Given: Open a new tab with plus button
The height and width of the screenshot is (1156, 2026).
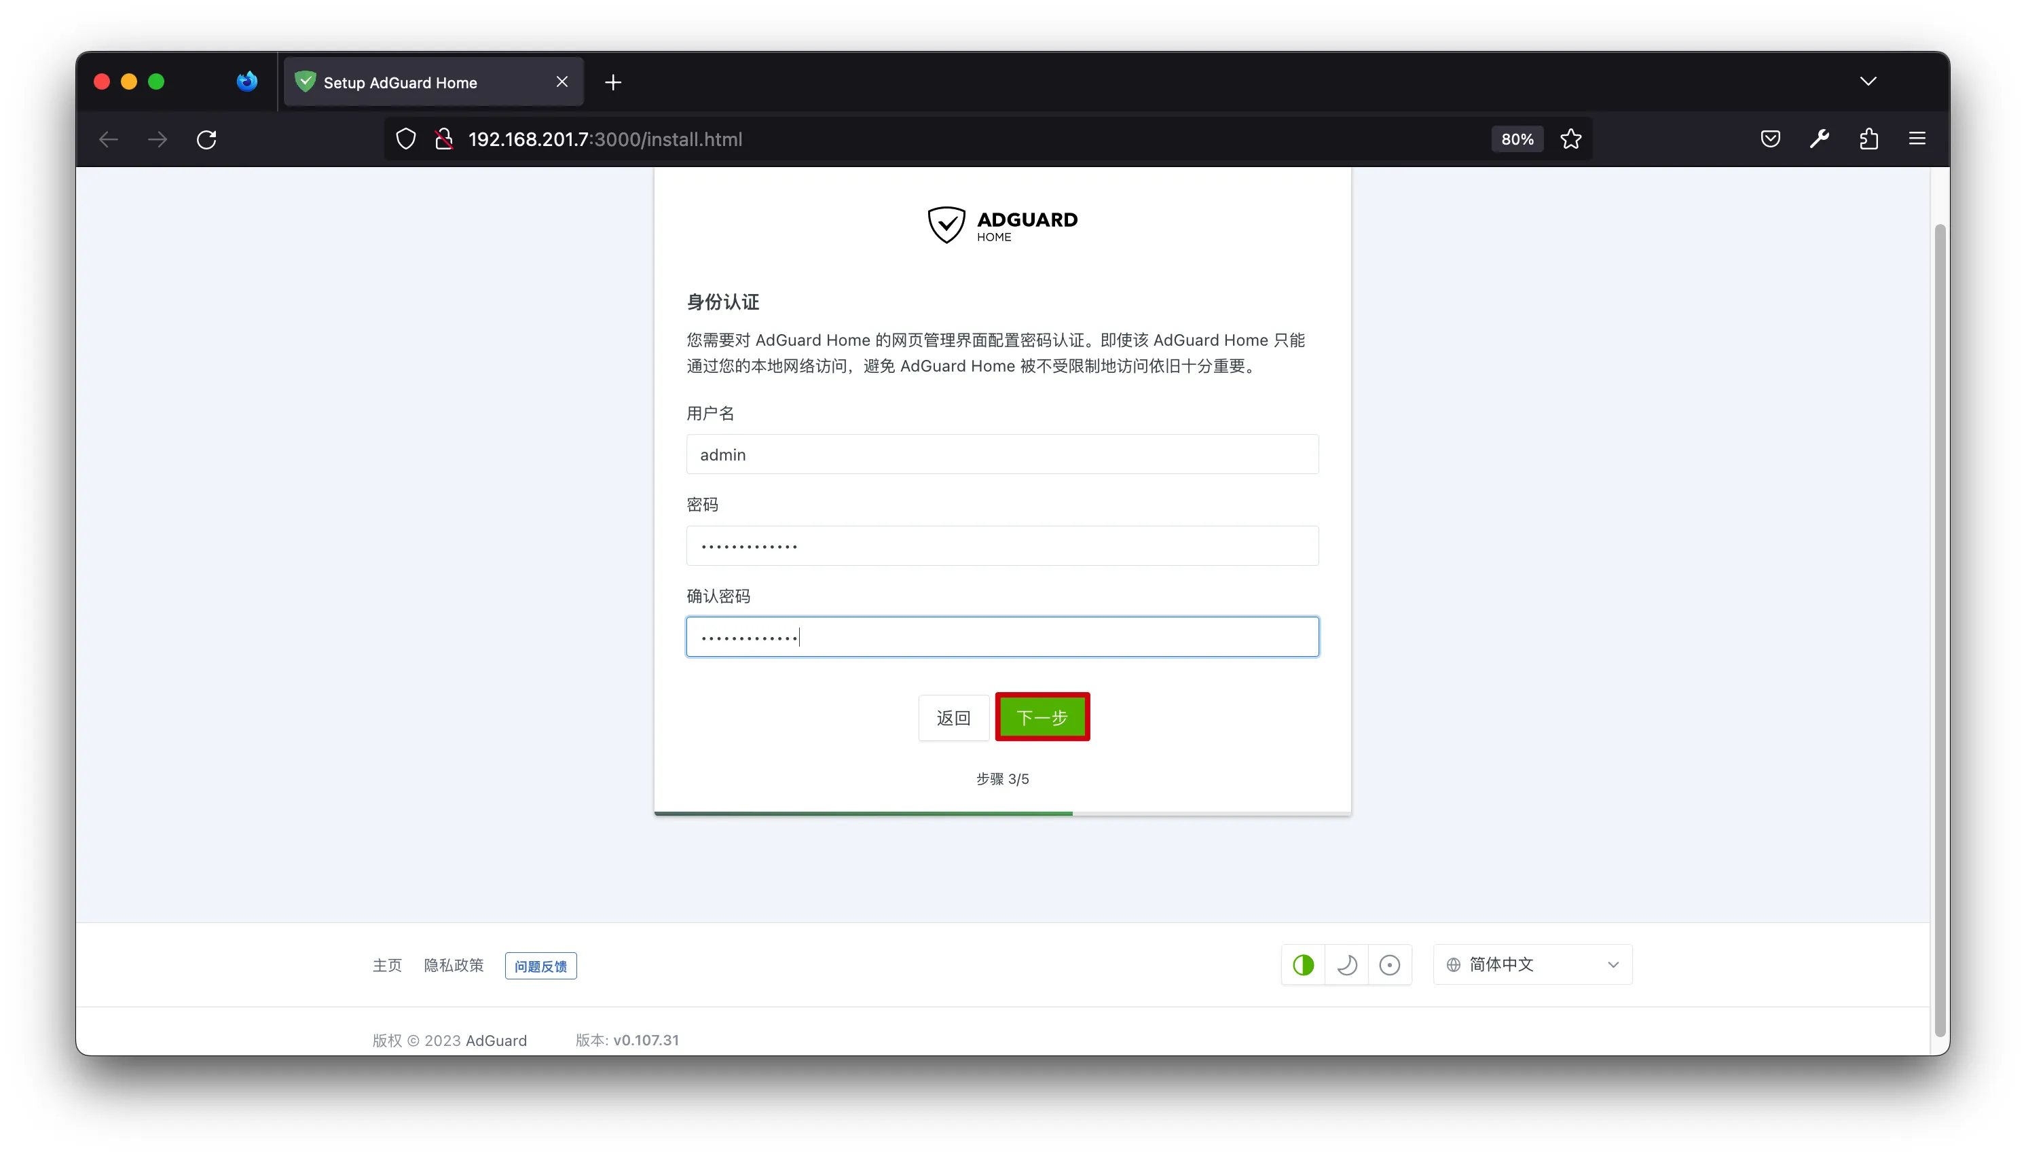Looking at the screenshot, I should 612,82.
